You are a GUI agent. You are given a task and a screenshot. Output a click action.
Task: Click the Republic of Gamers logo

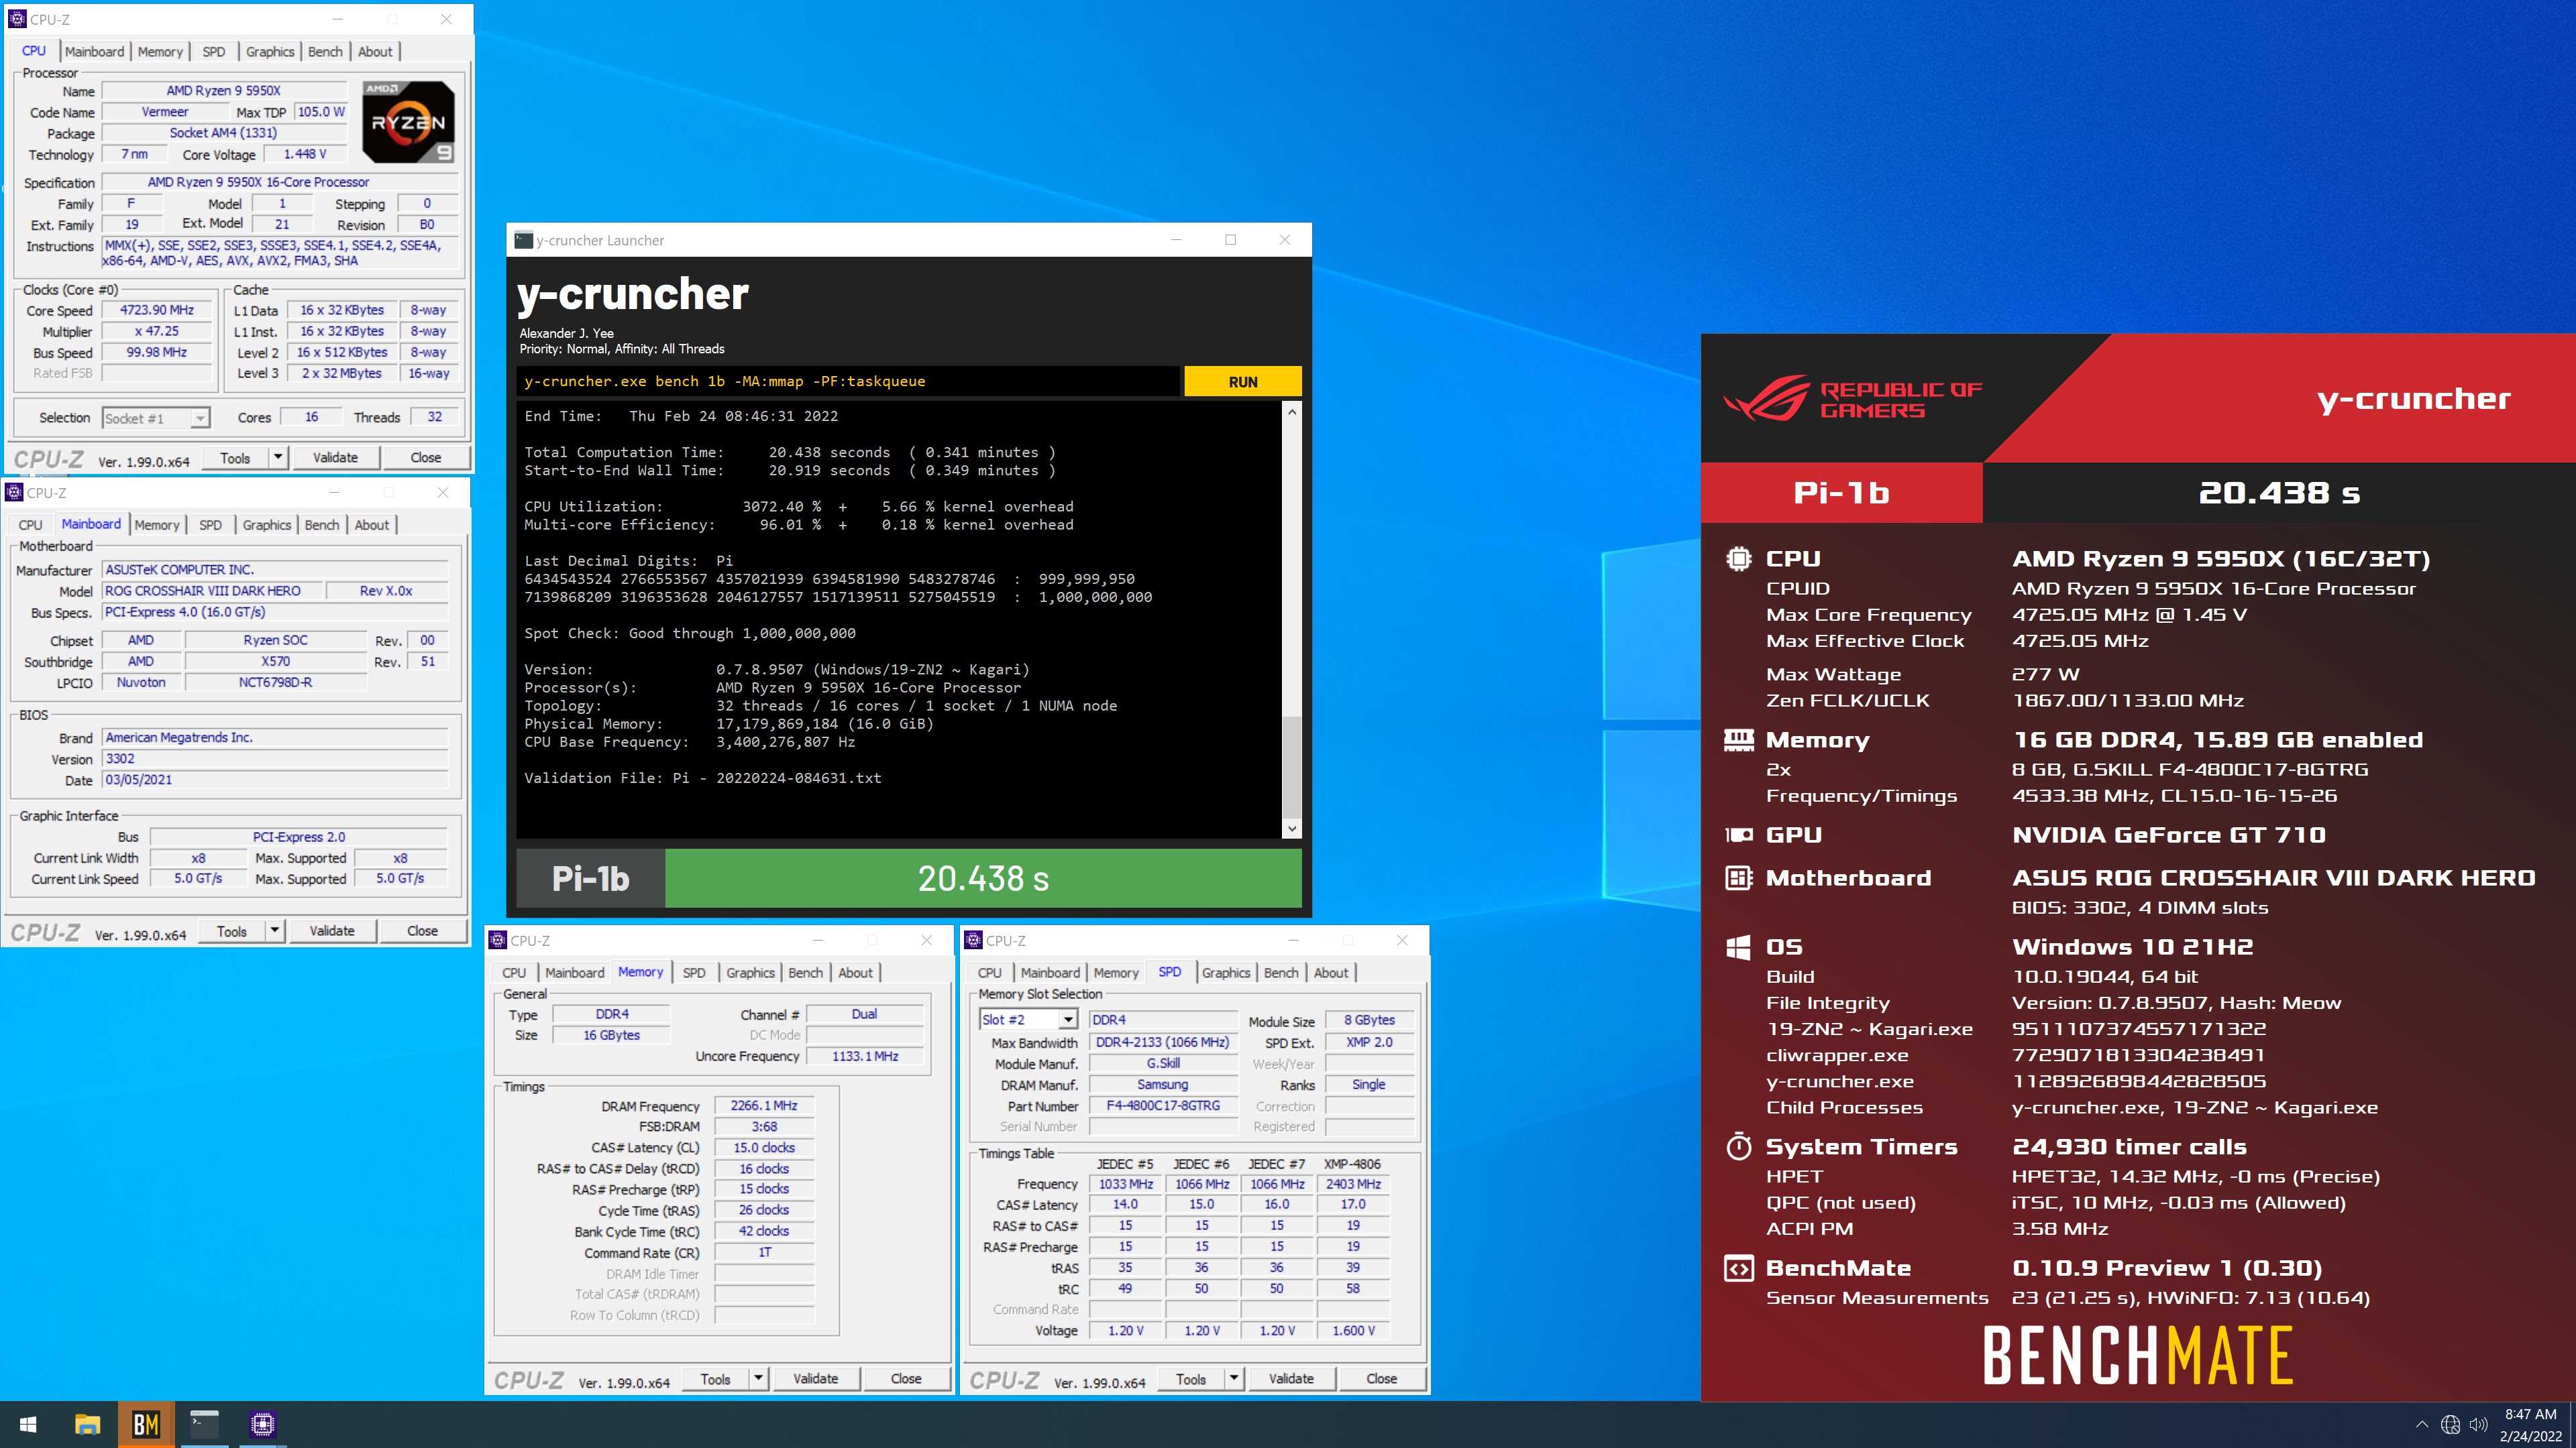[1852, 399]
